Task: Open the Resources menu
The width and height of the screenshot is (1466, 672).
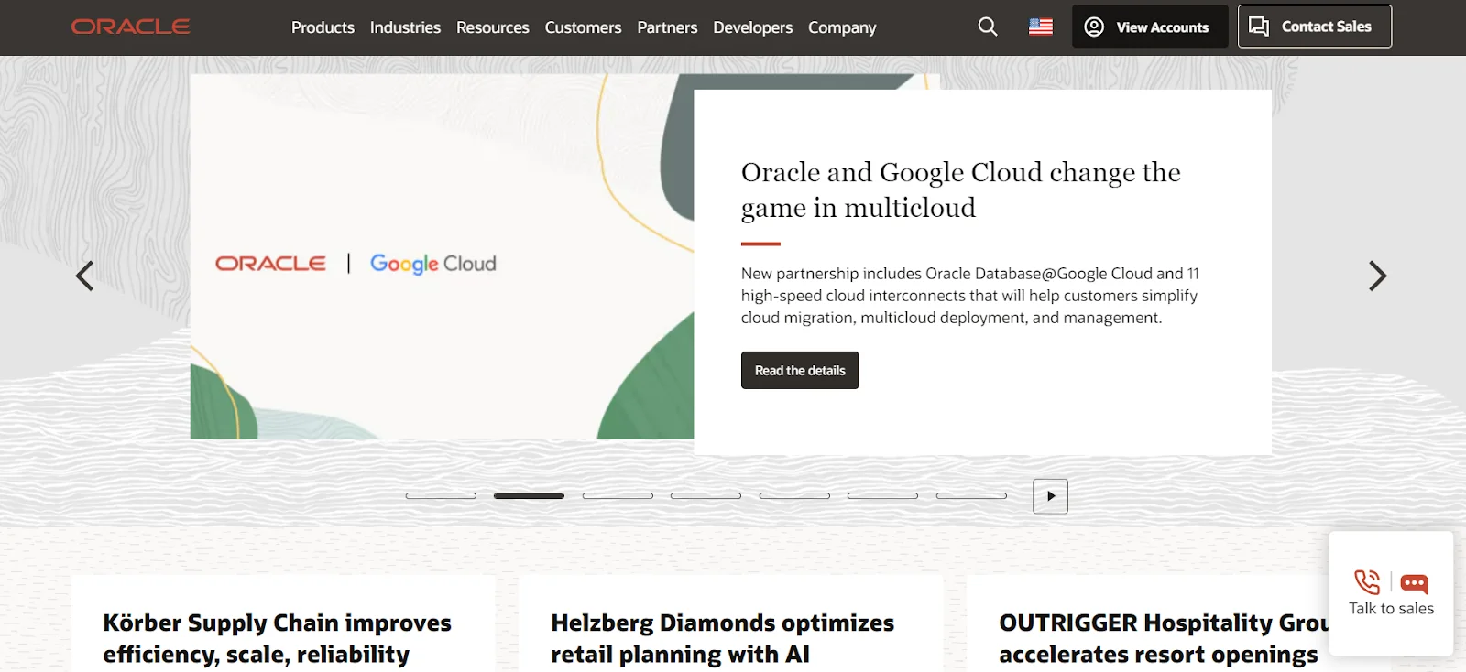Action: coord(493,27)
